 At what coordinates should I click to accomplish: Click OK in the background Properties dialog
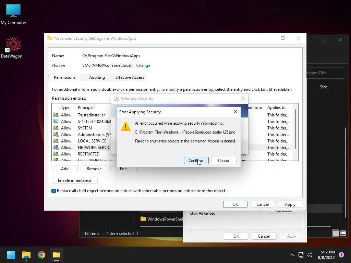tap(236, 236)
